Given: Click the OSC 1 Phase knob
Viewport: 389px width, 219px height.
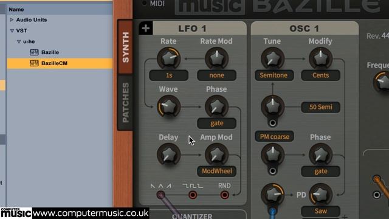Looking at the screenshot, I should 320,155.
